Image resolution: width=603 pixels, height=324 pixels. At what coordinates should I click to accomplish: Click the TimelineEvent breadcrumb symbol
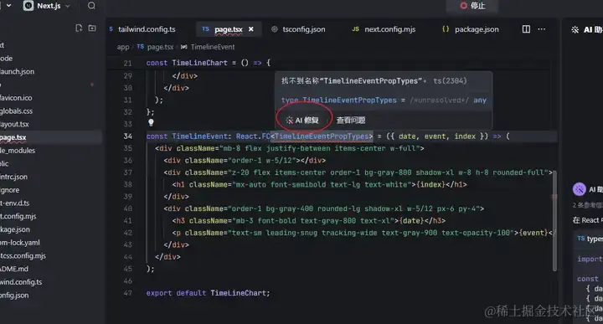click(x=212, y=47)
